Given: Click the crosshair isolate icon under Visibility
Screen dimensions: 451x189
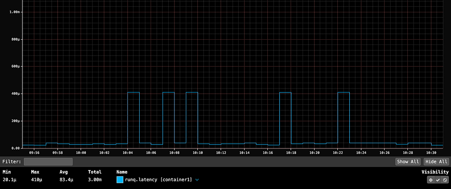Looking at the screenshot, I should [x=431, y=180].
